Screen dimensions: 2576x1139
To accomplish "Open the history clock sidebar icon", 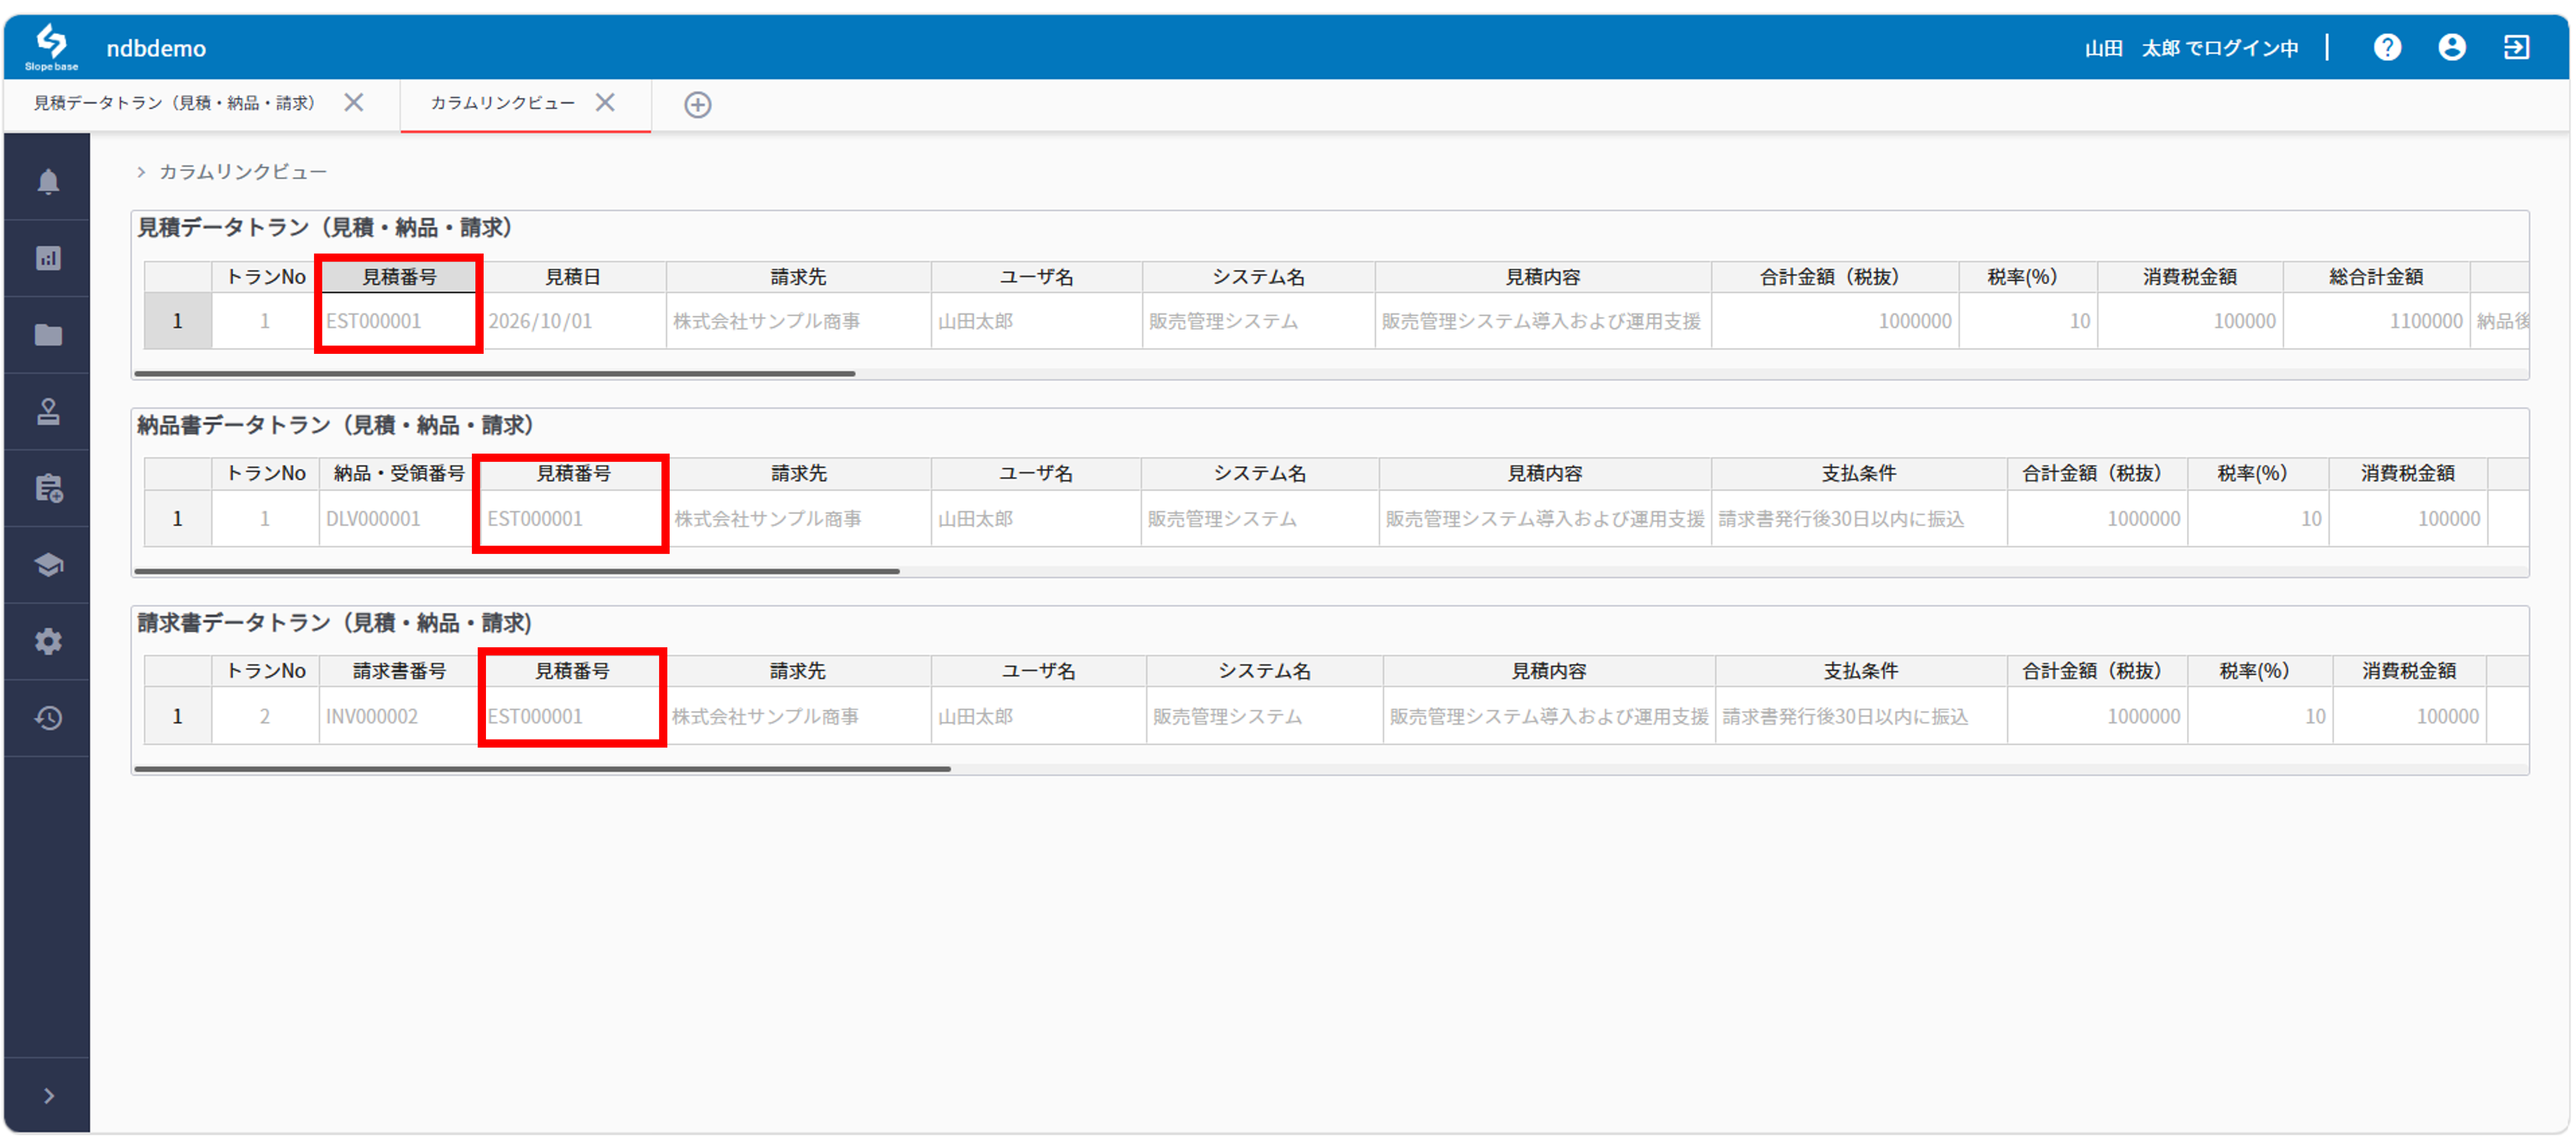I will [48, 718].
